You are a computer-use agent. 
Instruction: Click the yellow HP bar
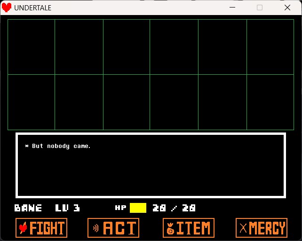tap(138, 208)
